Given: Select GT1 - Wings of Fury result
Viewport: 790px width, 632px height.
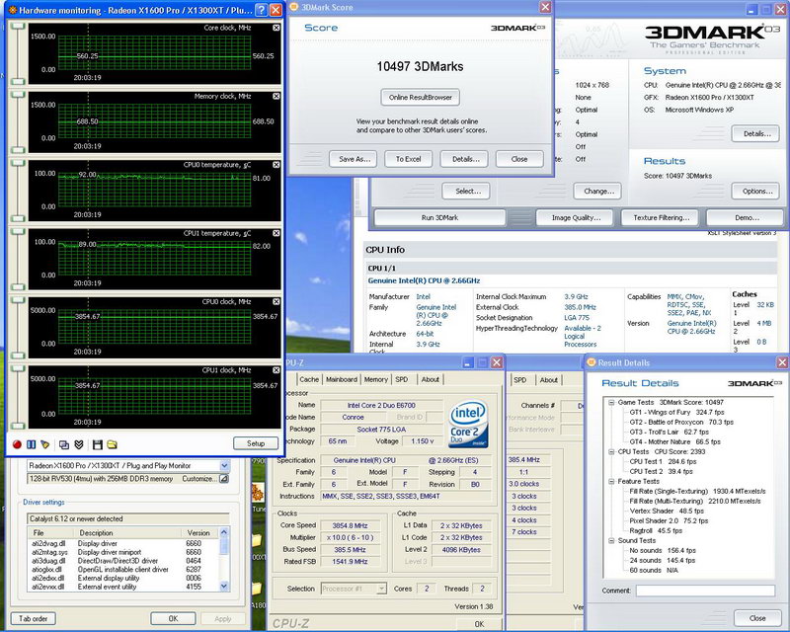Looking at the screenshot, I should pyautogui.click(x=676, y=412).
